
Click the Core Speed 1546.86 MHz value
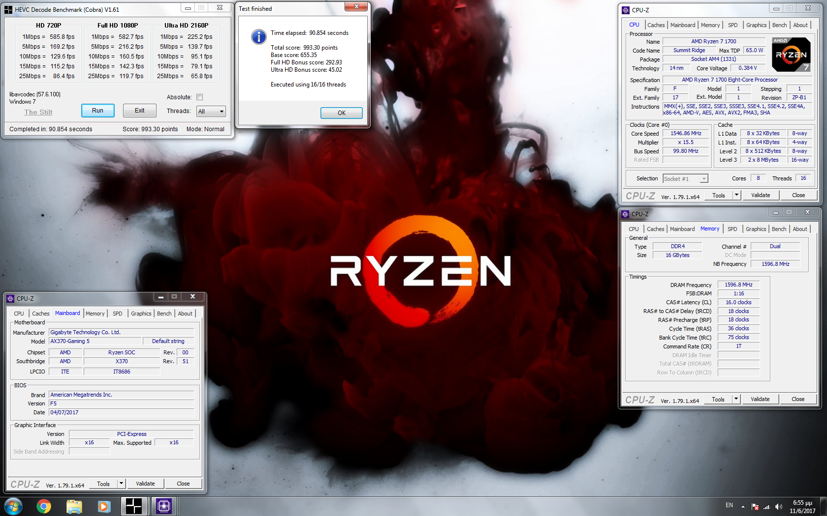686,133
